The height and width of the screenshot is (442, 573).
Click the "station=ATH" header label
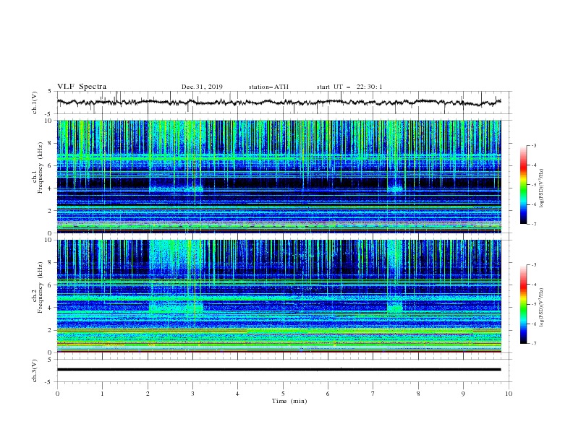click(x=268, y=87)
